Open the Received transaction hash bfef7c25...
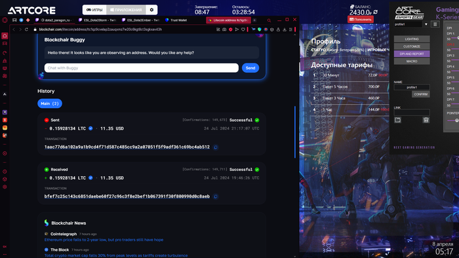Image resolution: width=459 pixels, height=258 pixels. (127, 196)
